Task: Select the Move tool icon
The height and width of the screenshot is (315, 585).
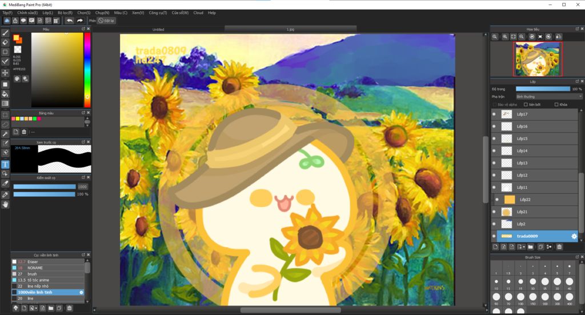Action: point(5,73)
